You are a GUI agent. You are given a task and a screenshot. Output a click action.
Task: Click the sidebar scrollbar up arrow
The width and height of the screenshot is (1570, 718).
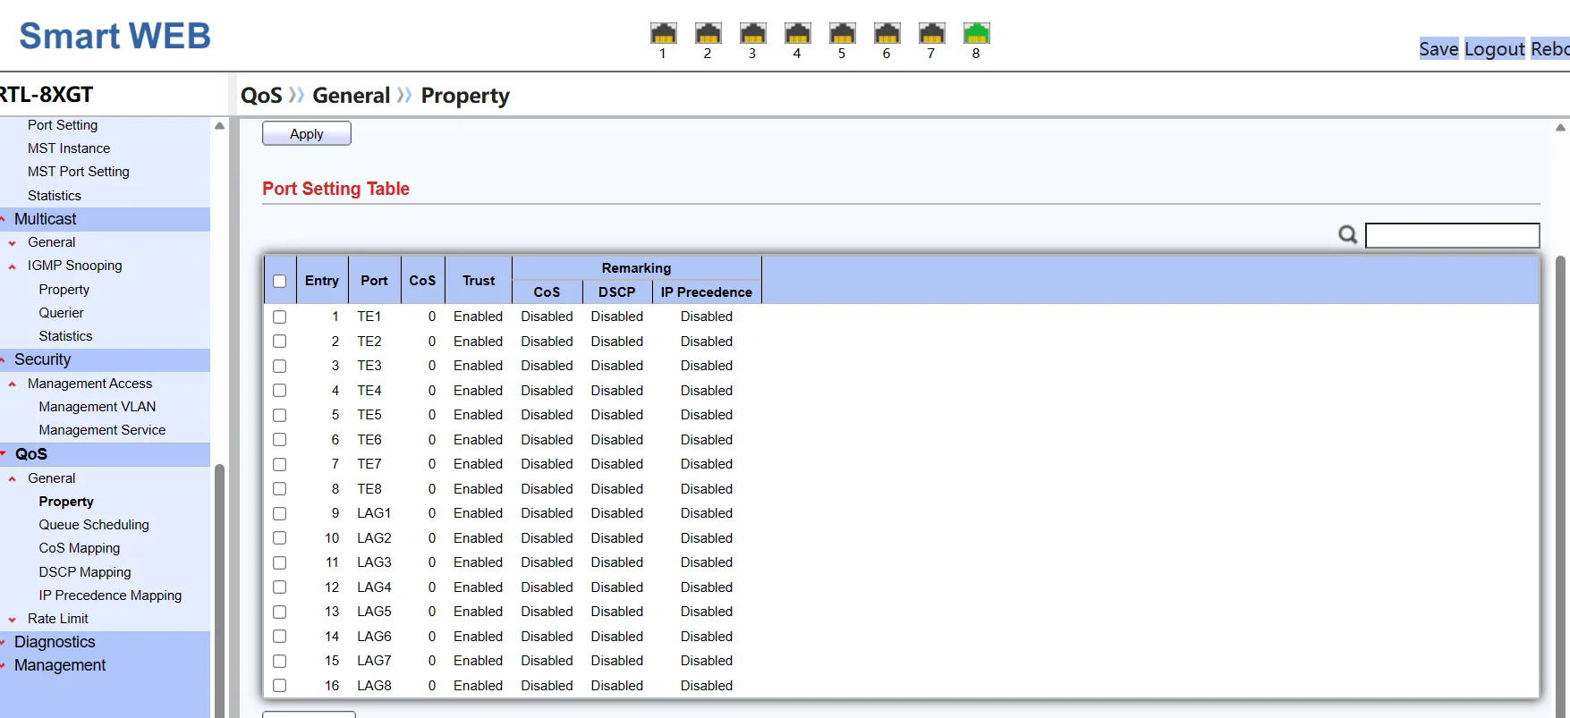tap(219, 126)
